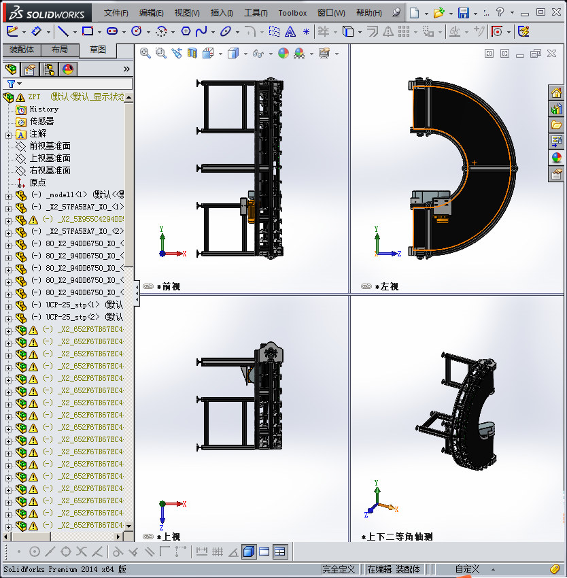Screen dimensions: 567x578
Task: Toggle the center point snap icon
Action: point(34,551)
